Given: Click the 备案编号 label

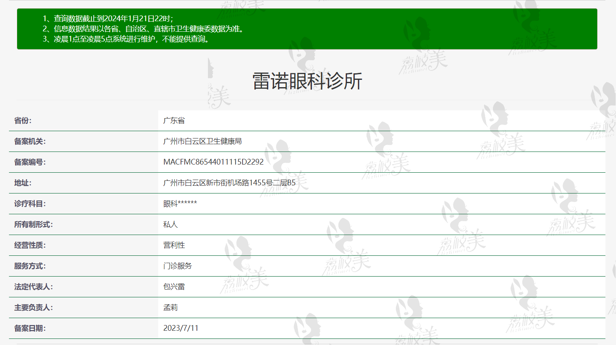Looking at the screenshot, I should 30,162.
